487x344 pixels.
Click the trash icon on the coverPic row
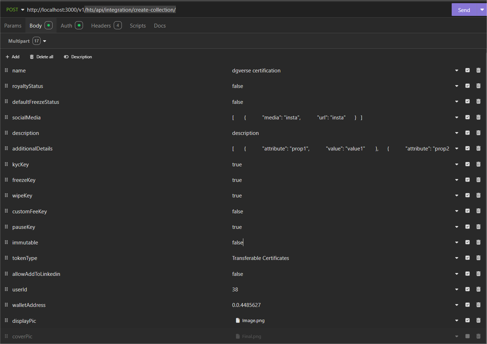coord(479,336)
